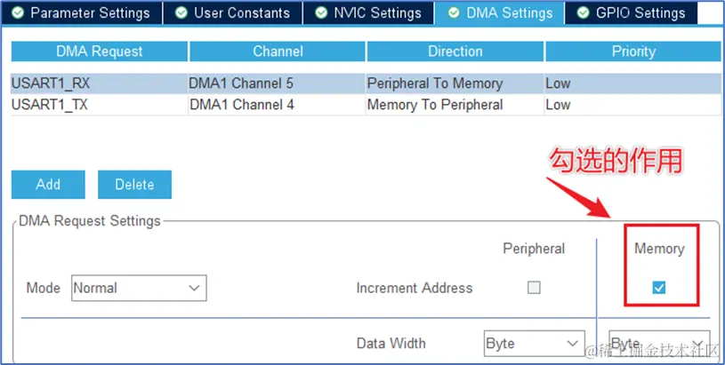
Task: Enable Peripheral increment address checkbox
Action: [x=534, y=288]
